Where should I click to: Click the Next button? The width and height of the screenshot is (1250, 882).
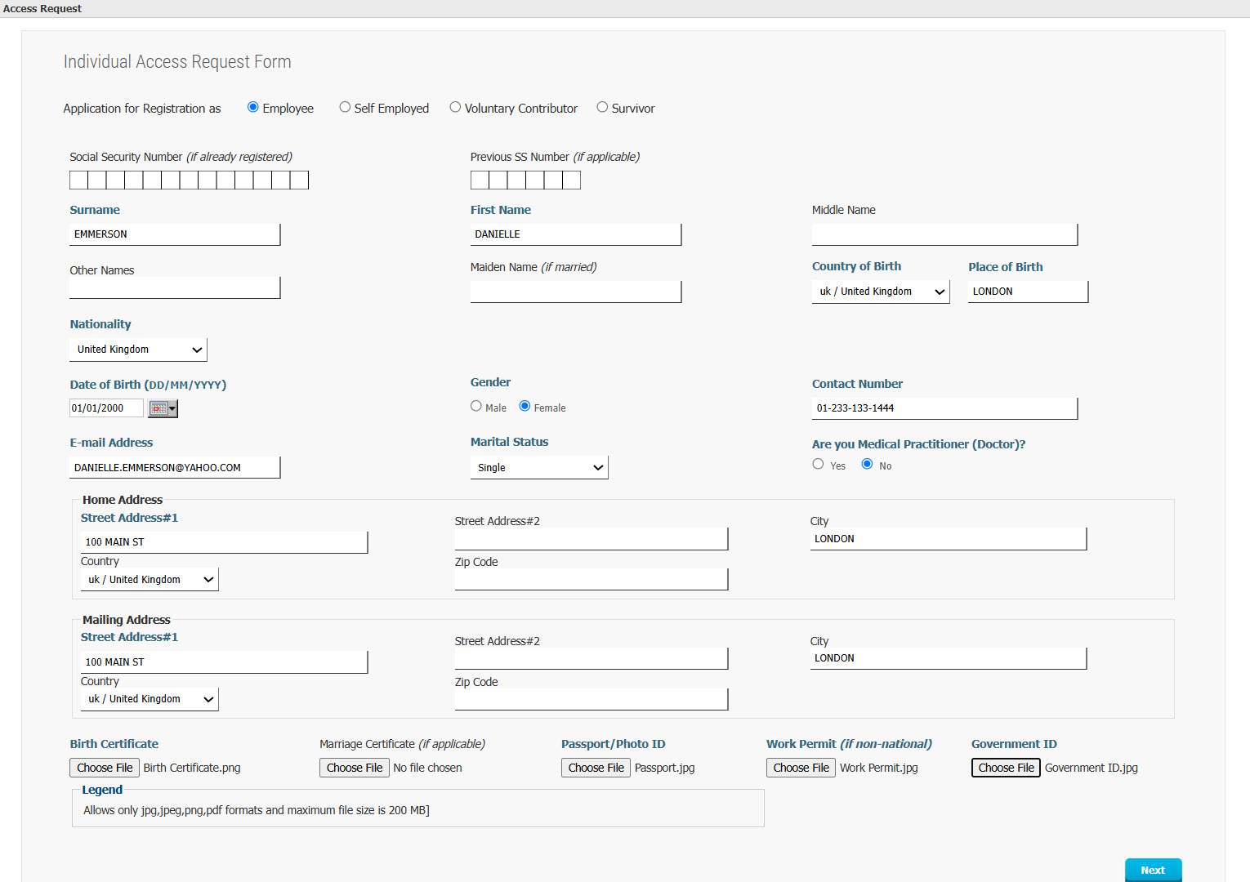coord(1153,870)
